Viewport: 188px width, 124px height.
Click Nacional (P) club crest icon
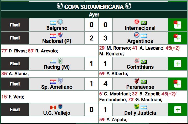click(x=61, y=35)
